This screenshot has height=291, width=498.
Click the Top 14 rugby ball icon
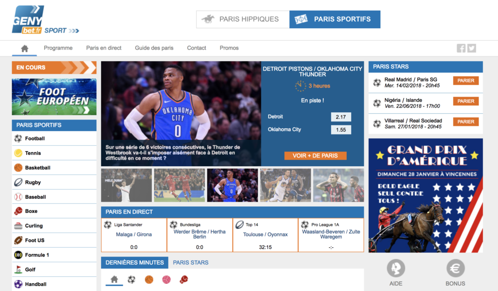(239, 224)
